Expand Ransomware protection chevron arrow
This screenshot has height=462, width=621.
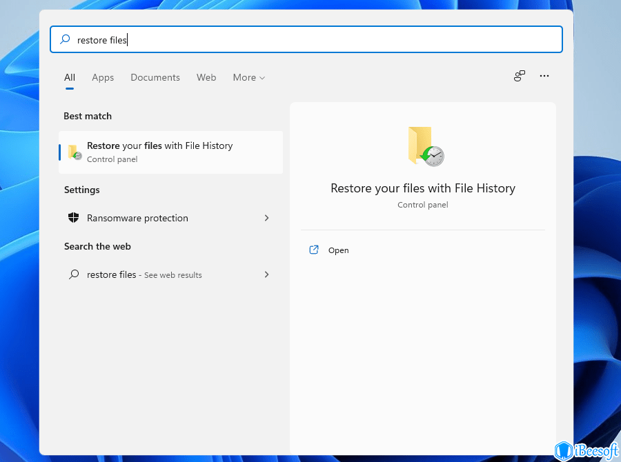[266, 218]
